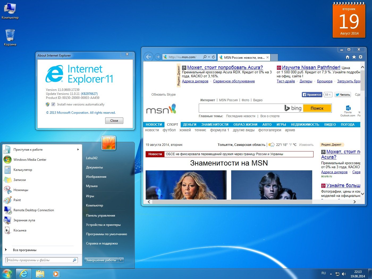Open the new tab button in IE
The image size is (372, 279).
(274, 57)
